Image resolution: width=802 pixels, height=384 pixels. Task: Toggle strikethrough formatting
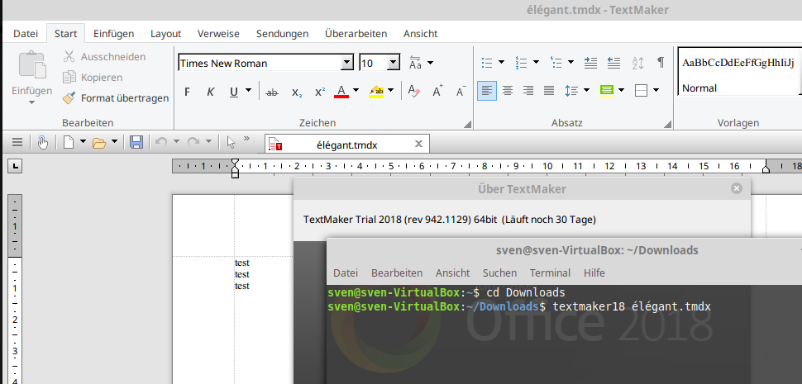(x=272, y=92)
